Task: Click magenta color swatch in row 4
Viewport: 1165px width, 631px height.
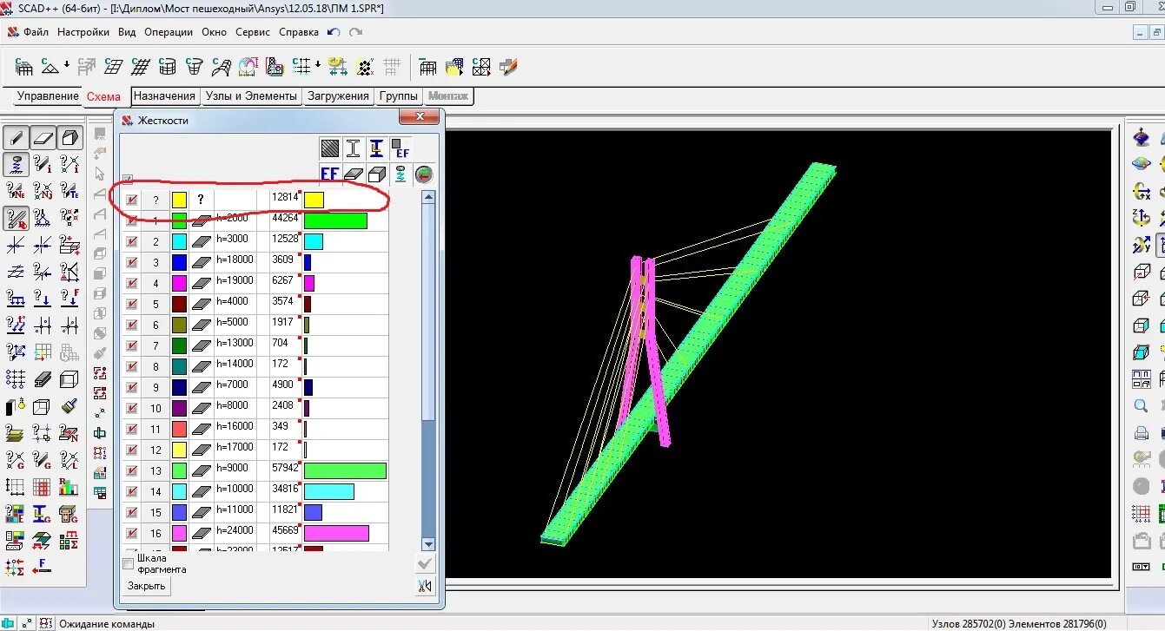Action: click(x=179, y=283)
